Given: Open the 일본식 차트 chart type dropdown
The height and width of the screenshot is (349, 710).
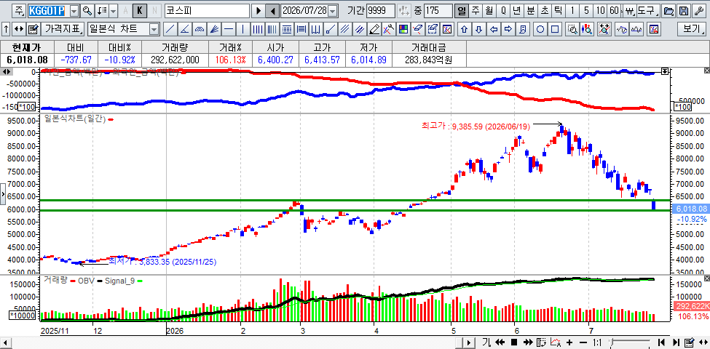Looking at the screenshot, I should [154, 30].
